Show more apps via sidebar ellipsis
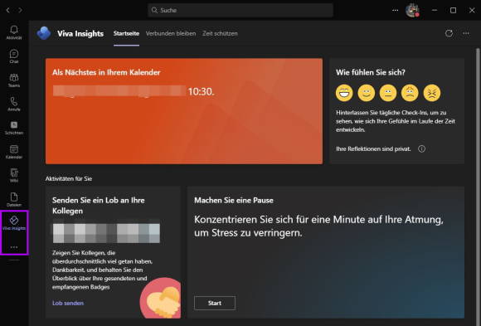 [14, 247]
